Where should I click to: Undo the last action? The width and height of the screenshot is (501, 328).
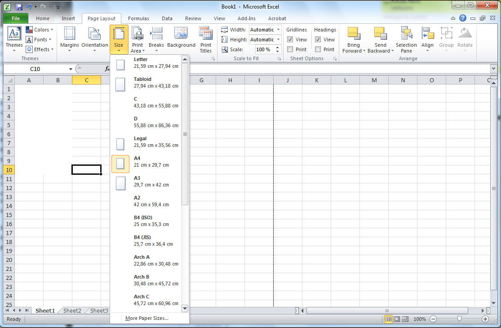click(29, 7)
